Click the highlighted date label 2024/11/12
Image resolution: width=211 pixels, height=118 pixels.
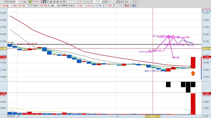click(153, 116)
